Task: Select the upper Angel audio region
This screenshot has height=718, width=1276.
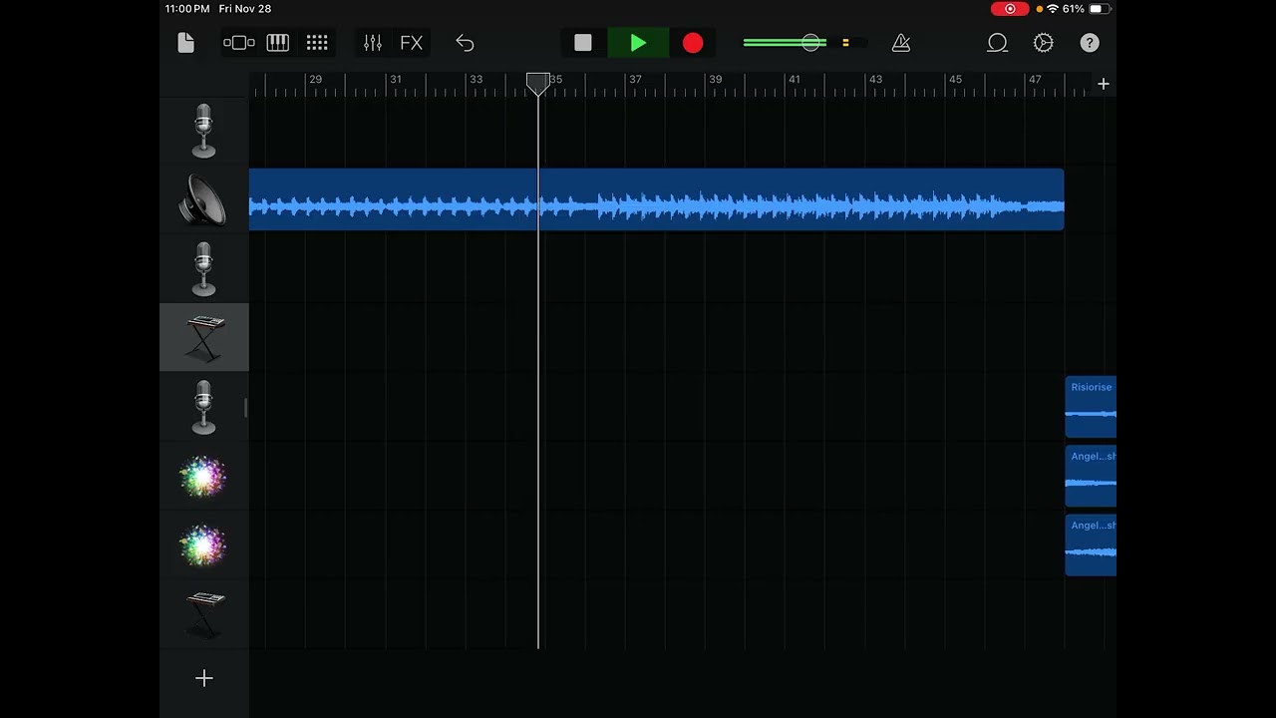Action: [1091, 477]
